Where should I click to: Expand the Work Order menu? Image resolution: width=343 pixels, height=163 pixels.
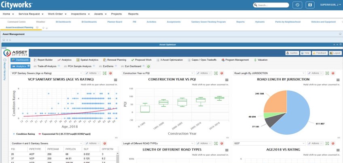pyautogui.click(x=57, y=14)
